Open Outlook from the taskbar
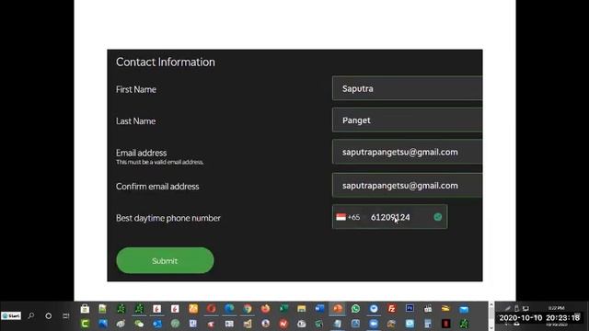Viewport: 589px width, 331px height. click(x=157, y=324)
